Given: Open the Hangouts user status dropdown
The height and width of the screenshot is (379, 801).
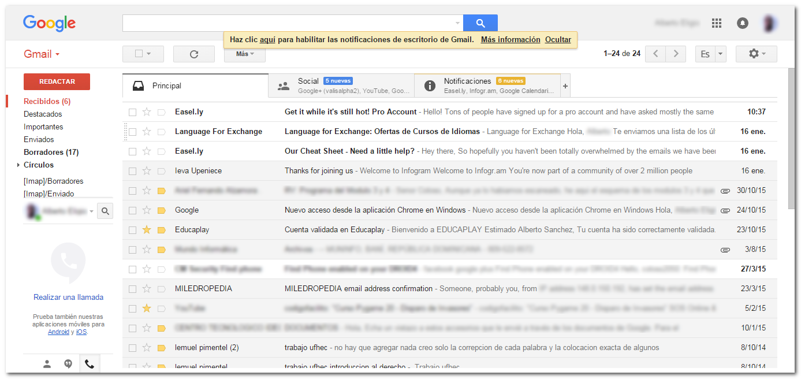Looking at the screenshot, I should pyautogui.click(x=91, y=211).
